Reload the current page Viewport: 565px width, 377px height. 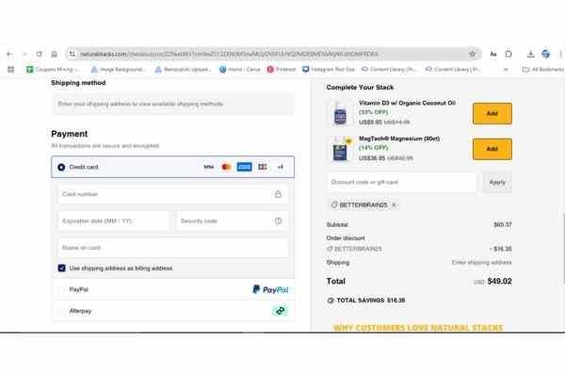(x=39, y=54)
